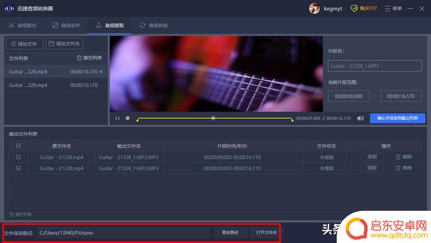Image resolution: width=431 pixels, height=243 pixels.
Task: Click the save path field C:/Users/13940/Pictures
Action: [124, 233]
